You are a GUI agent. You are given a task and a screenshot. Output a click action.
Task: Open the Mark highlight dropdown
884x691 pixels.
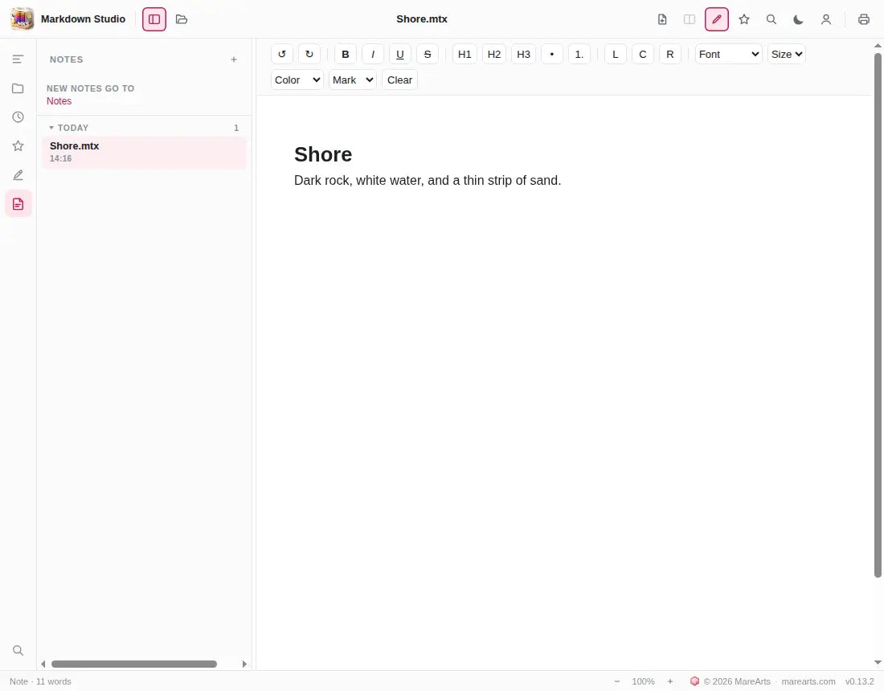(x=352, y=80)
